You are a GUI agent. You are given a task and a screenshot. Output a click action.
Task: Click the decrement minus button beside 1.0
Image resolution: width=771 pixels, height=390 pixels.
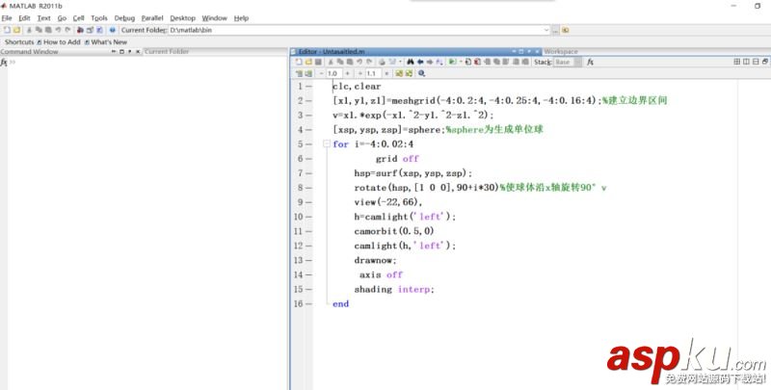(x=321, y=73)
